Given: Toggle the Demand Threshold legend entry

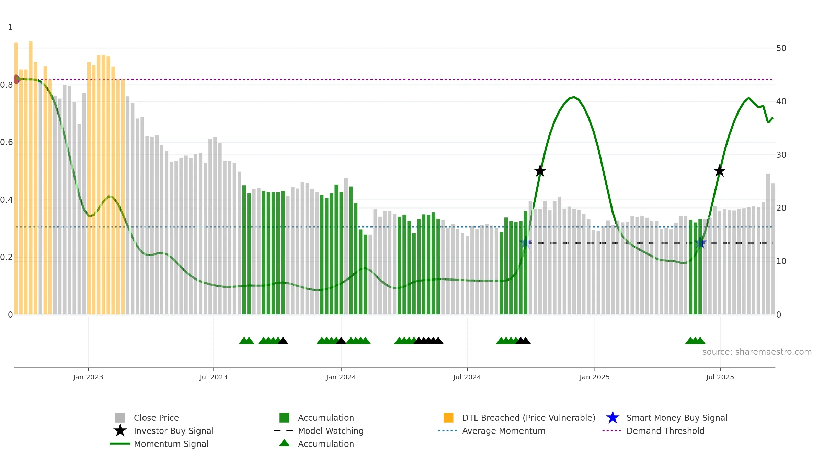Looking at the screenshot, I should click(653, 431).
